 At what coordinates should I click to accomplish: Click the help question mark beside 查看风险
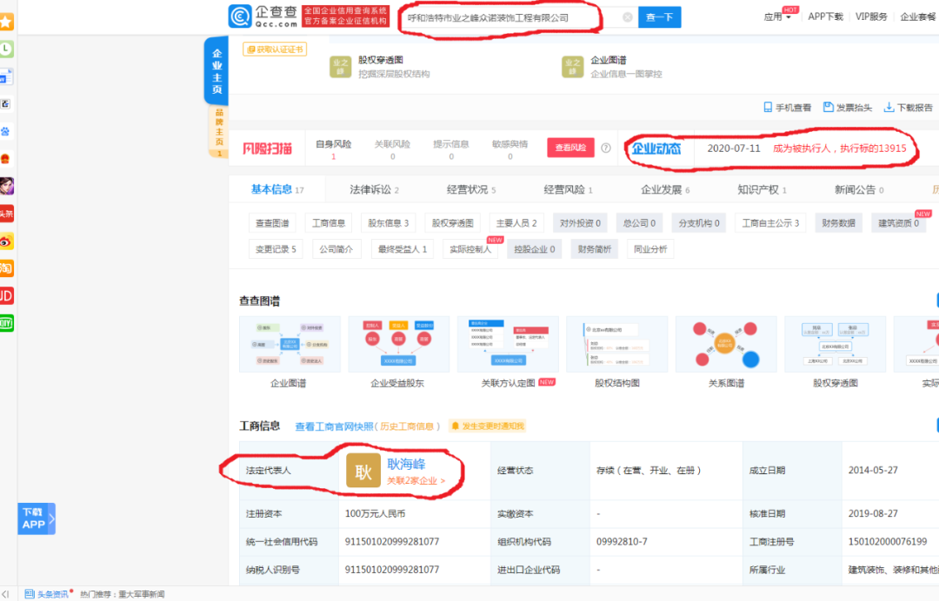[x=606, y=149]
